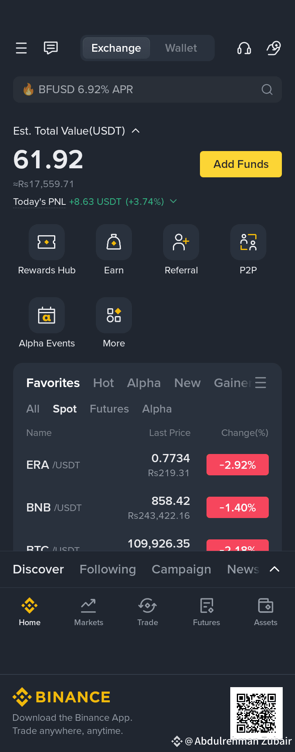This screenshot has width=295, height=752.
Task: Select the Futures filter tab
Action: point(109,409)
